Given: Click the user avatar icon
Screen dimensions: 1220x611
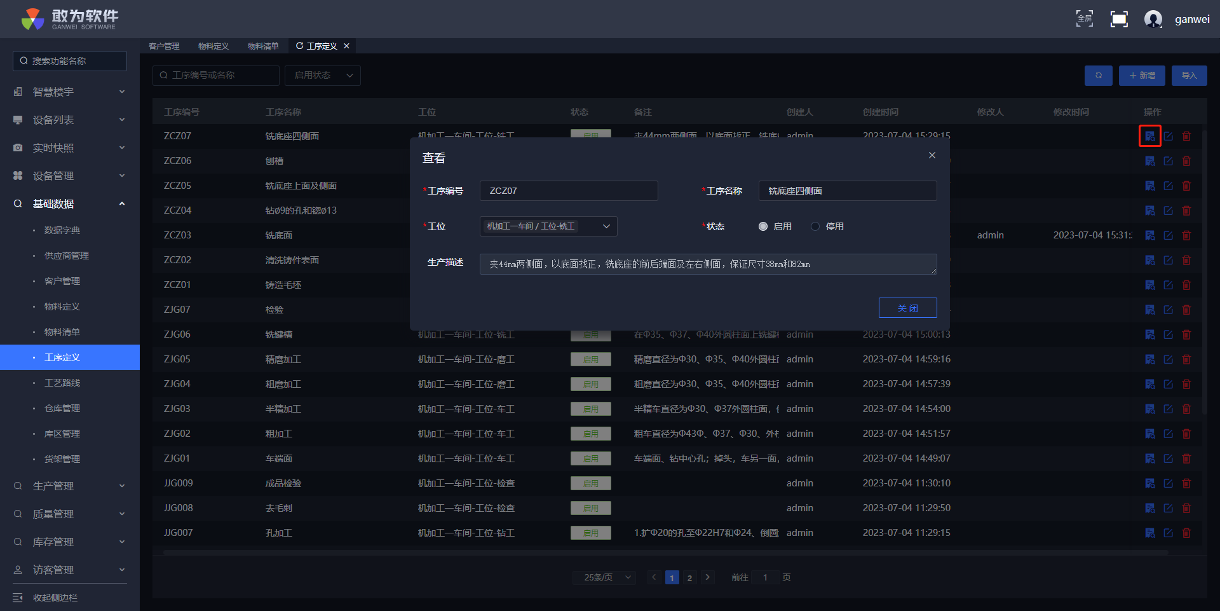Looking at the screenshot, I should tap(1153, 19).
